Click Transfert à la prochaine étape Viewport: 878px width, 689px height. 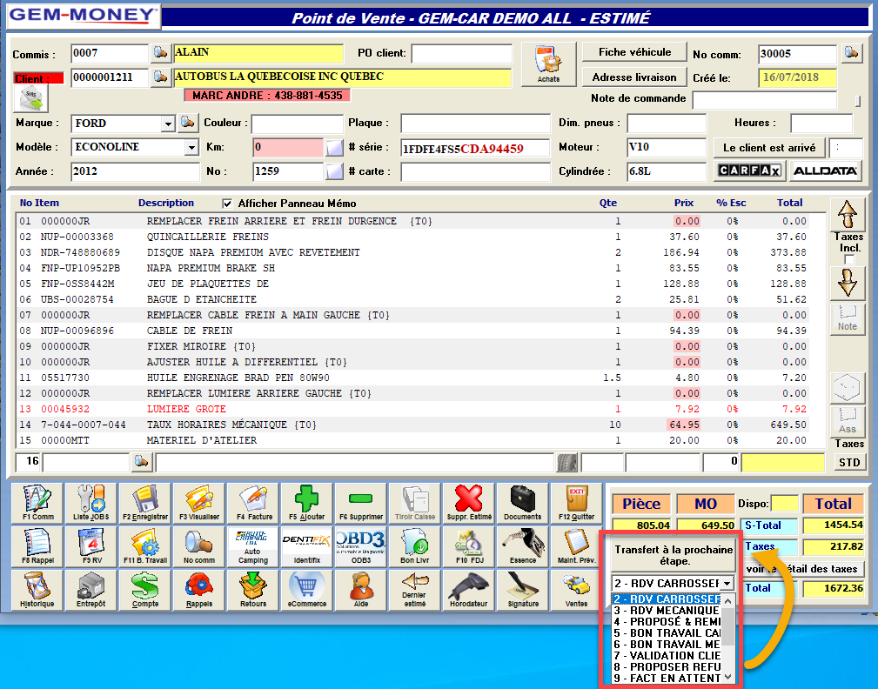[674, 555]
